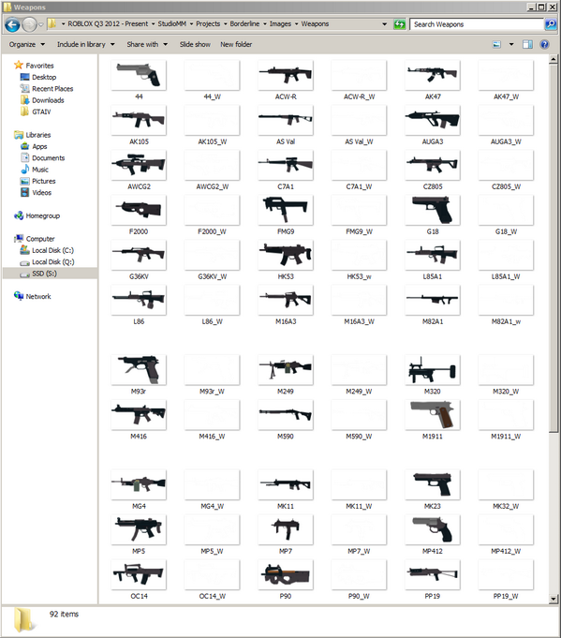This screenshot has height=638, width=561.
Task: Select the FMG9 image thumbnail
Action: click(286, 210)
